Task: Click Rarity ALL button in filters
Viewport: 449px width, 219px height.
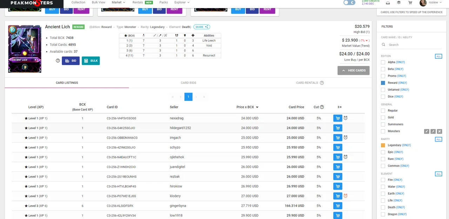Action: [x=438, y=139]
